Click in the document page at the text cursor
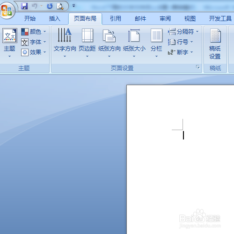The height and width of the screenshot is (234, 234). click(183, 135)
